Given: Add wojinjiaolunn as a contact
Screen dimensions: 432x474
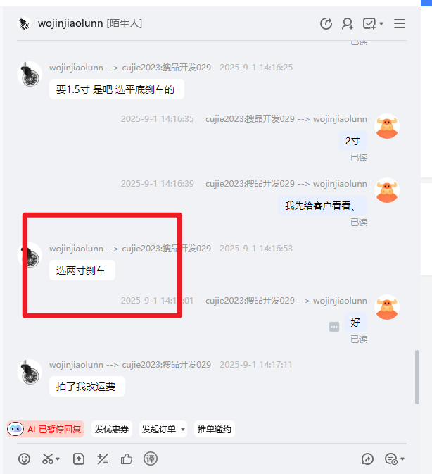Looking at the screenshot, I should [x=348, y=23].
